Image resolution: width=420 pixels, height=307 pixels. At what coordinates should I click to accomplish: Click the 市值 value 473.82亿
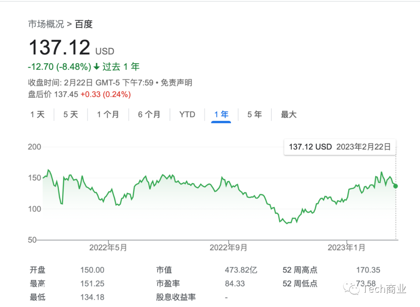pos(241,270)
